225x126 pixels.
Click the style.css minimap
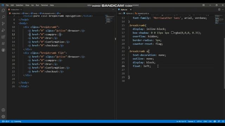(219, 19)
